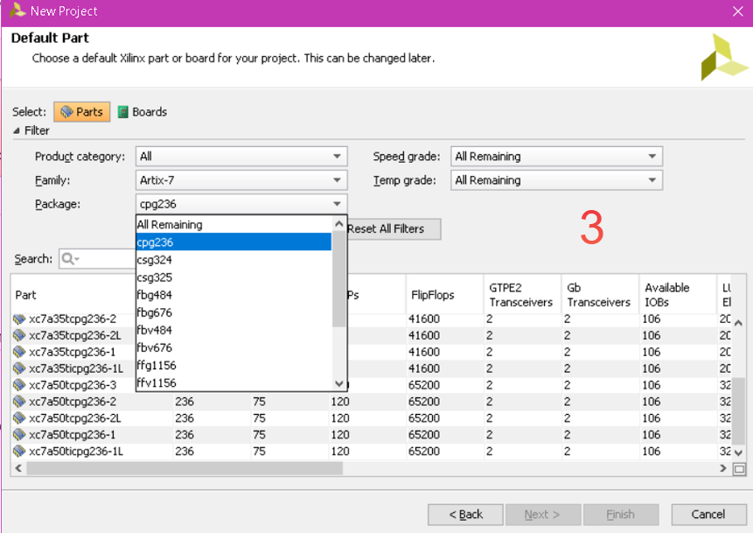Click the Finish button
The image size is (753, 533).
tap(620, 515)
